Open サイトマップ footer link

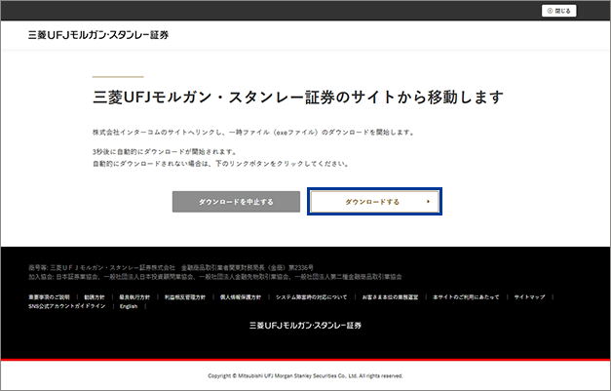tap(529, 297)
